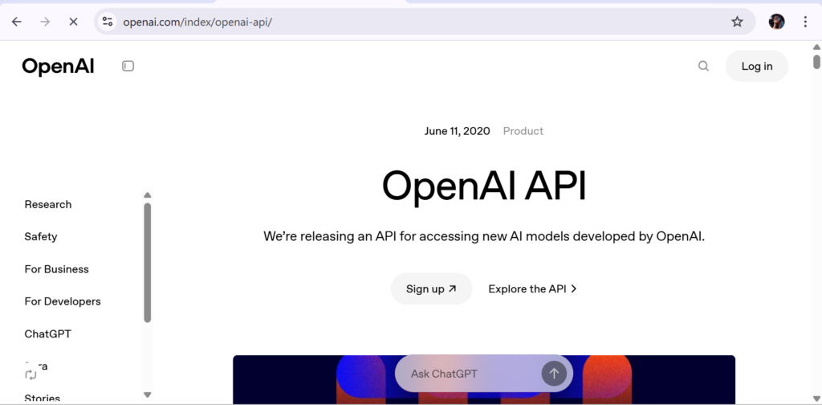Go back to the previous page
This screenshot has width=822, height=405.
pos(17,22)
